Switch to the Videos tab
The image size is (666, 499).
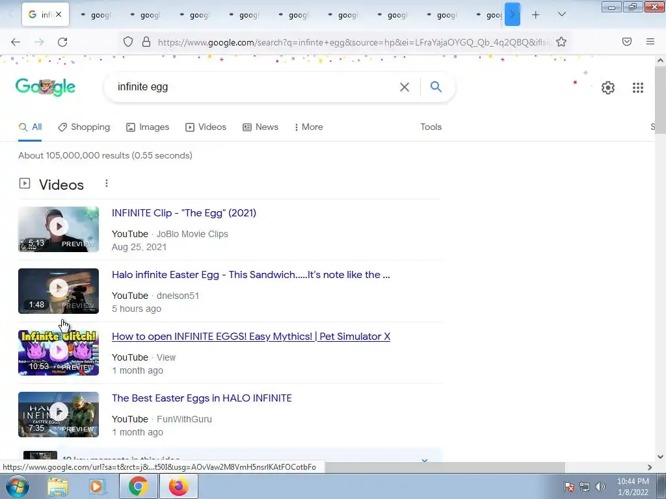pos(206,127)
